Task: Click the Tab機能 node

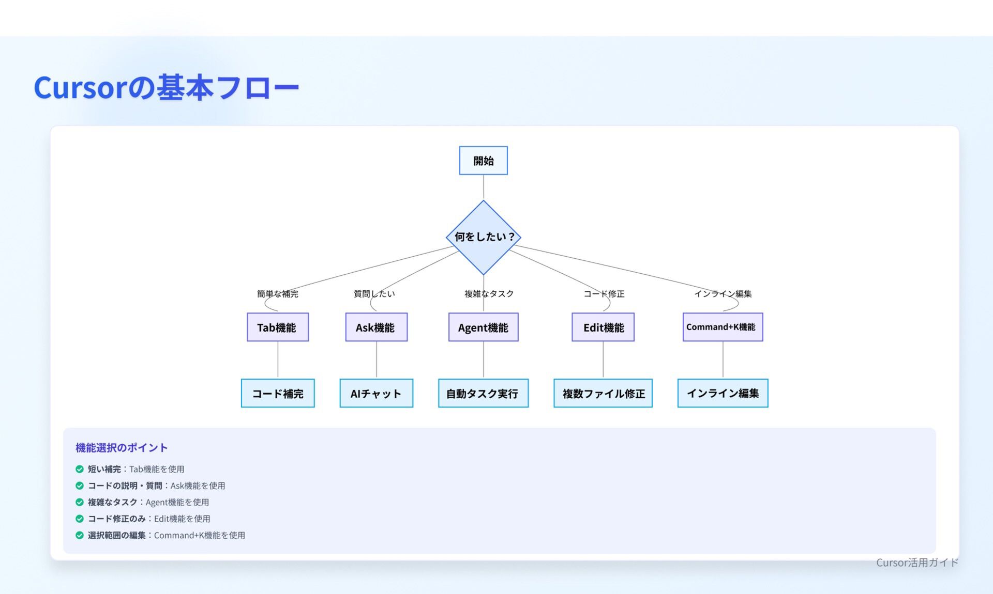Action: coord(278,327)
